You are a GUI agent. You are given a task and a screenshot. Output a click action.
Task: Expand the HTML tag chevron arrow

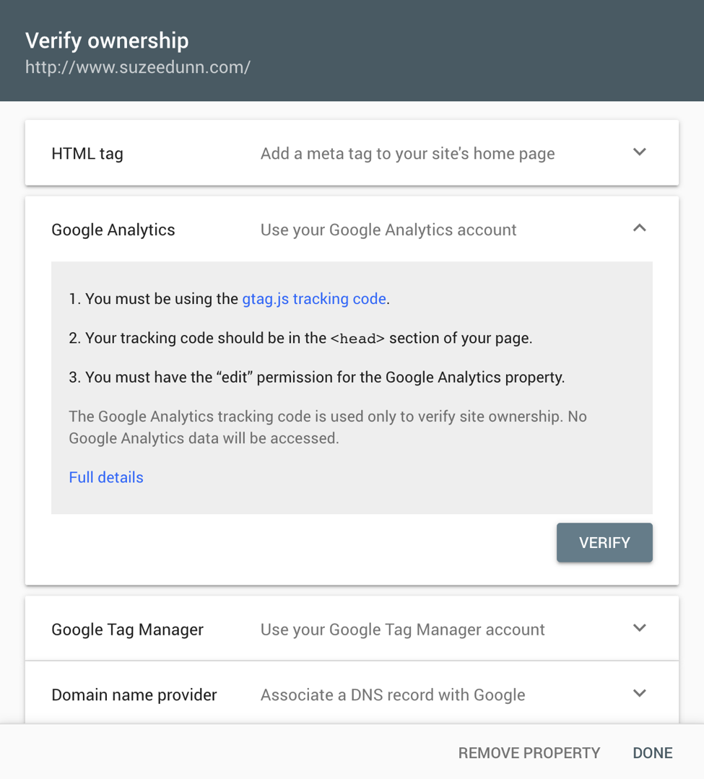click(640, 152)
